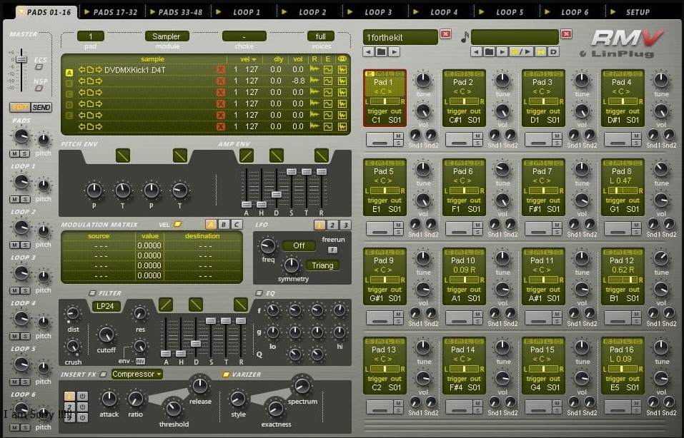Click the SEND button
This screenshot has width=684, height=438.
click(41, 107)
